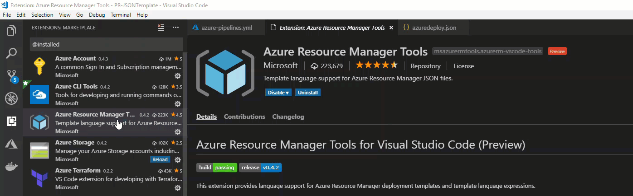This screenshot has width=633, height=196.
Task: Open the Edit menu
Action: (x=21, y=15)
